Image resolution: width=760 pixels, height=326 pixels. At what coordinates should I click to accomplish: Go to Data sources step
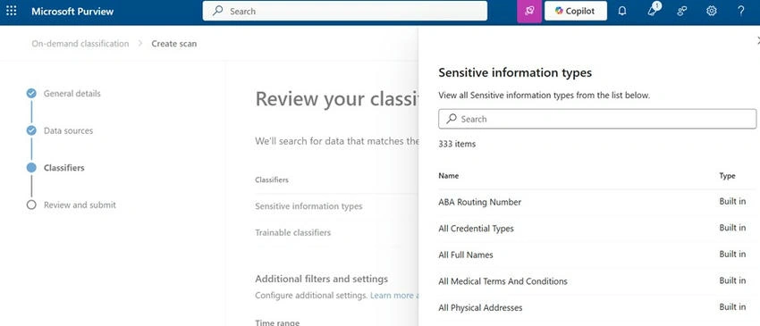68,130
